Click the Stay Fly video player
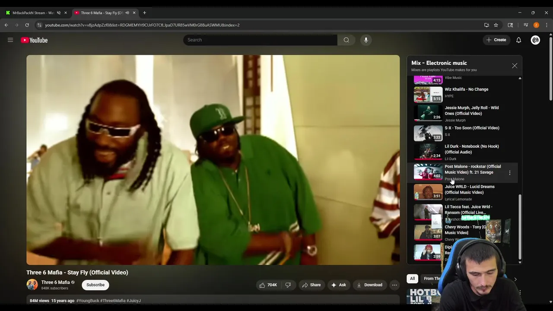 213,160
